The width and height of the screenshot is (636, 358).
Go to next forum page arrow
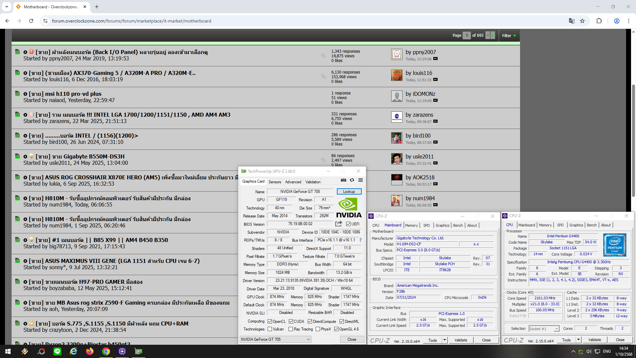pos(493,35)
